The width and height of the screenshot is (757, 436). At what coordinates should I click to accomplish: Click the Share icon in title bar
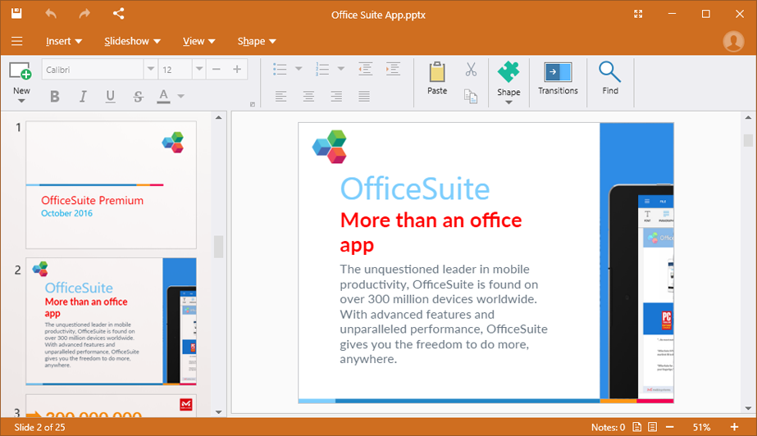click(118, 13)
